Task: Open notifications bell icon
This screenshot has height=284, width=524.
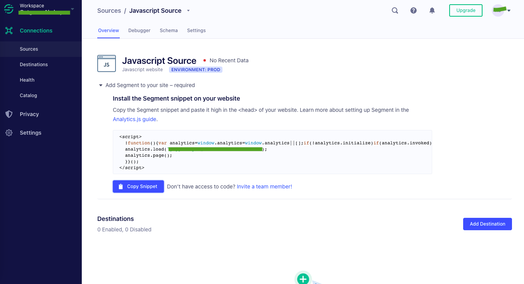Action: click(x=432, y=10)
